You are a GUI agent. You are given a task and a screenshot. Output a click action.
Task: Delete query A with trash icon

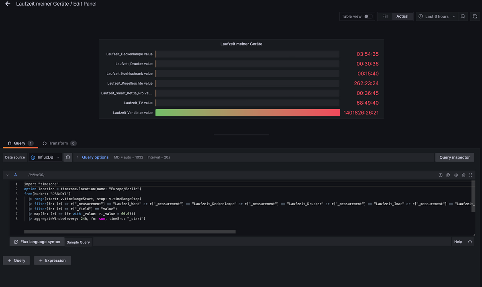[464, 175]
